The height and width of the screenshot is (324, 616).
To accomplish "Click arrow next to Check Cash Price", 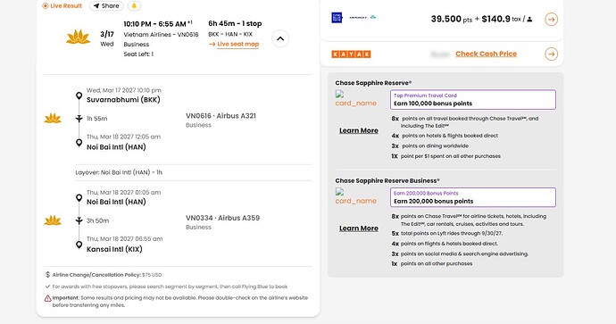I will (x=551, y=54).
